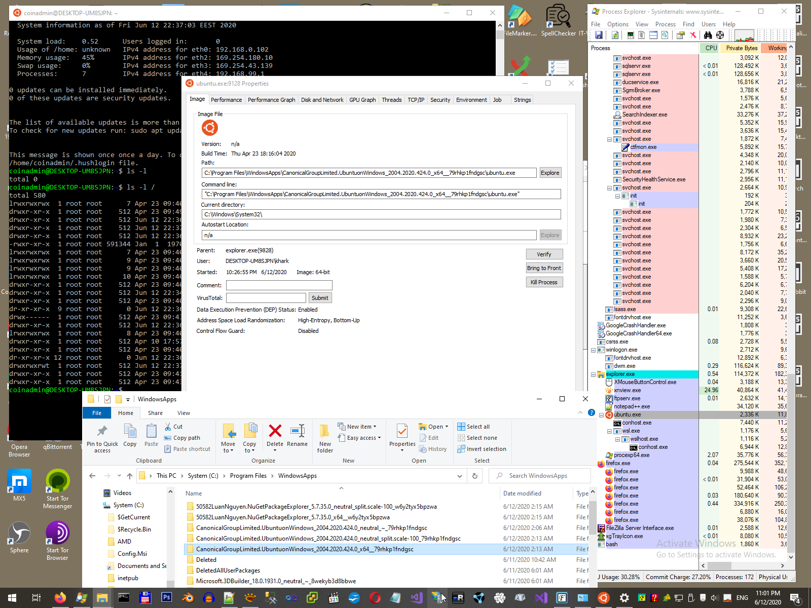Click the Bring to Front button
The image size is (811, 608).
tap(544, 268)
